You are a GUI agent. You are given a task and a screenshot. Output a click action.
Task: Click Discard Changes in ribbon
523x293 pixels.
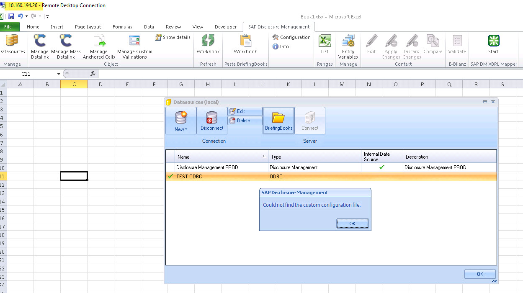[x=412, y=46]
